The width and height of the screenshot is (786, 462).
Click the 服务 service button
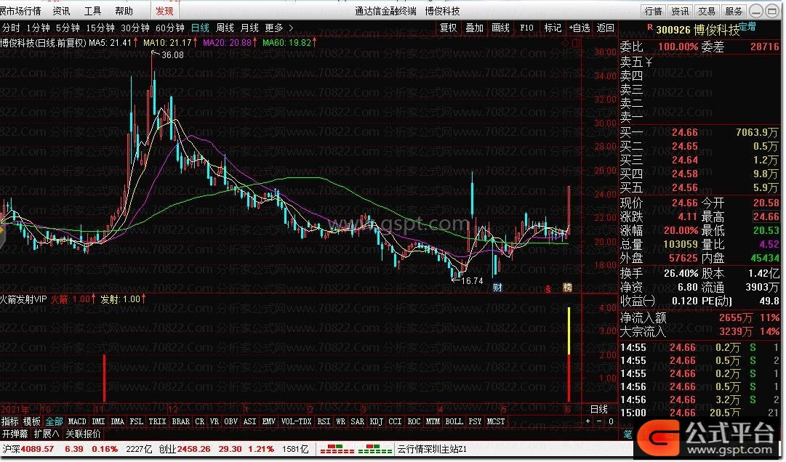[734, 11]
